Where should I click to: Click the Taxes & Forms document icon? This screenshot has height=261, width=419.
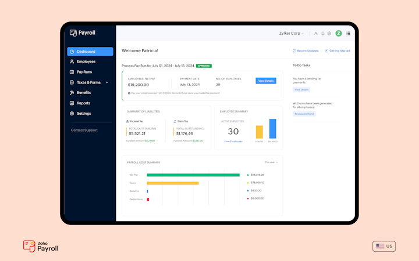point(72,82)
